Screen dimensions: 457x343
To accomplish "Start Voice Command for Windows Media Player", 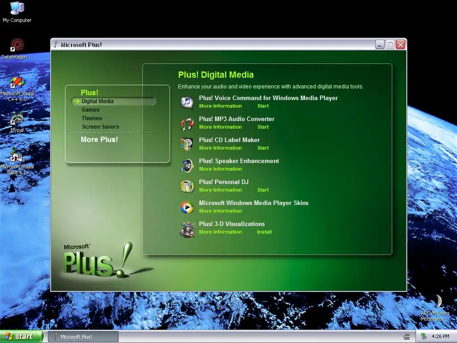I will (263, 106).
